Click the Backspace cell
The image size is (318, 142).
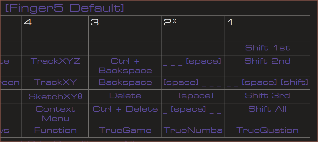click(x=125, y=82)
